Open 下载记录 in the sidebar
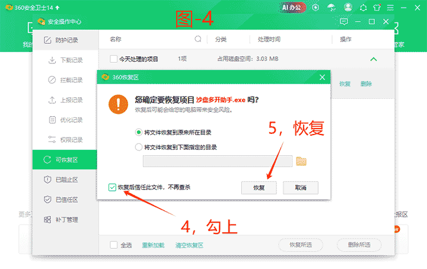Viewport: 427px width, 269px height. pos(65,60)
